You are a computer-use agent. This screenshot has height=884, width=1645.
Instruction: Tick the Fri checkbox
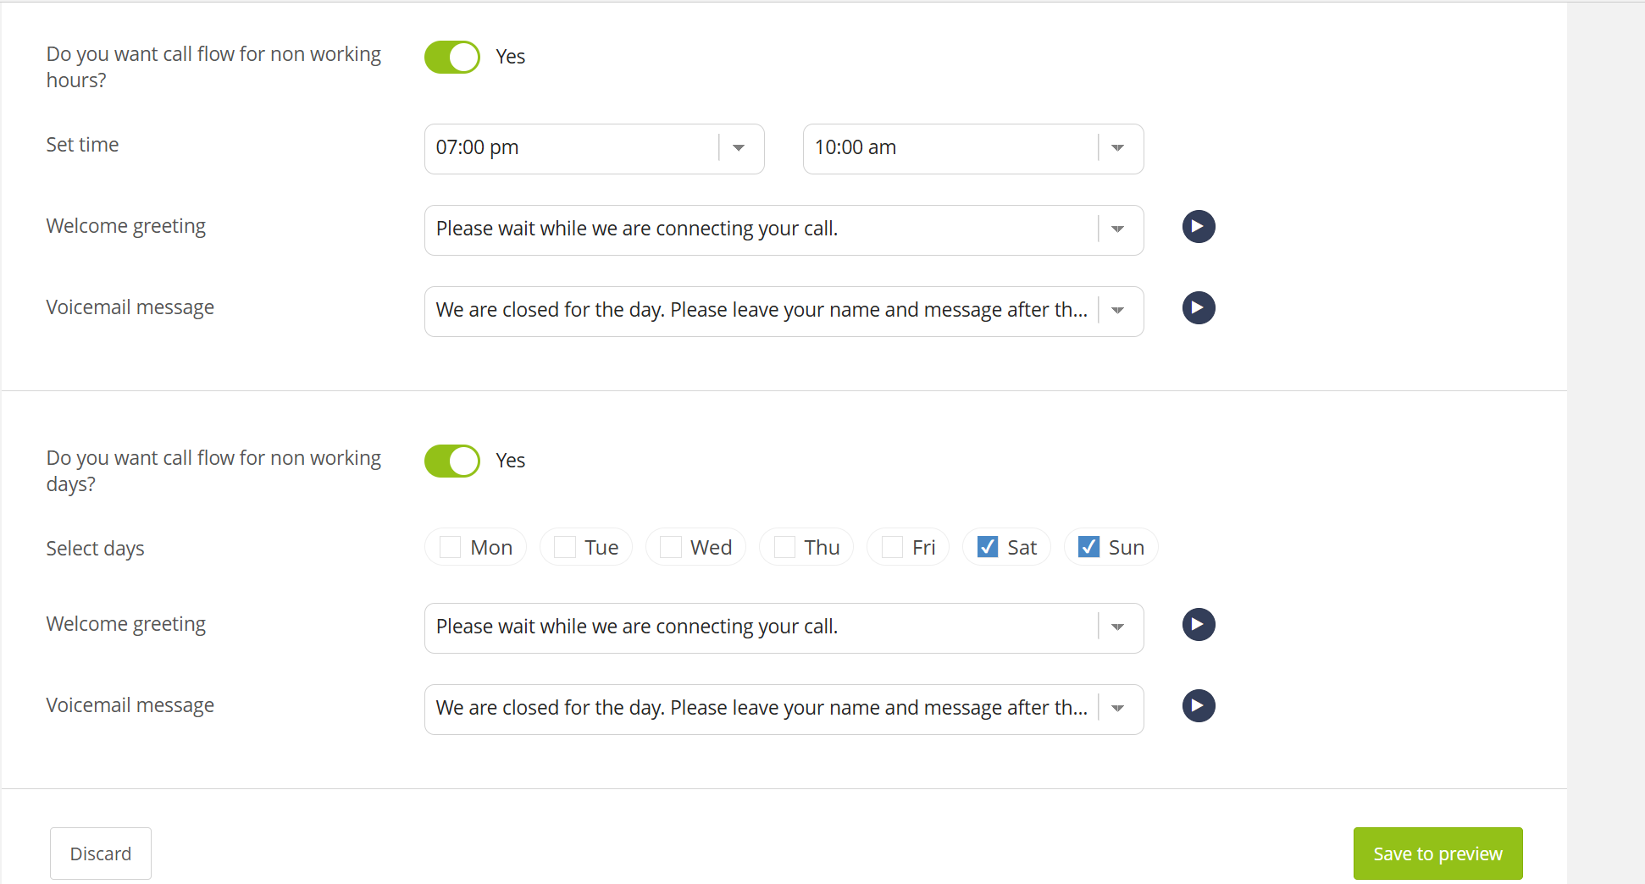892,547
